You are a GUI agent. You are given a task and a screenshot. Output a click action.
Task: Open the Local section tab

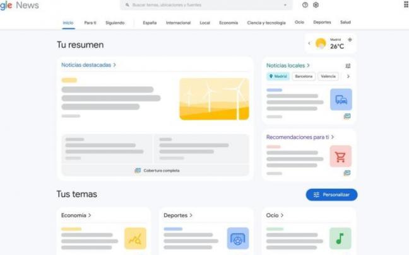tap(204, 23)
